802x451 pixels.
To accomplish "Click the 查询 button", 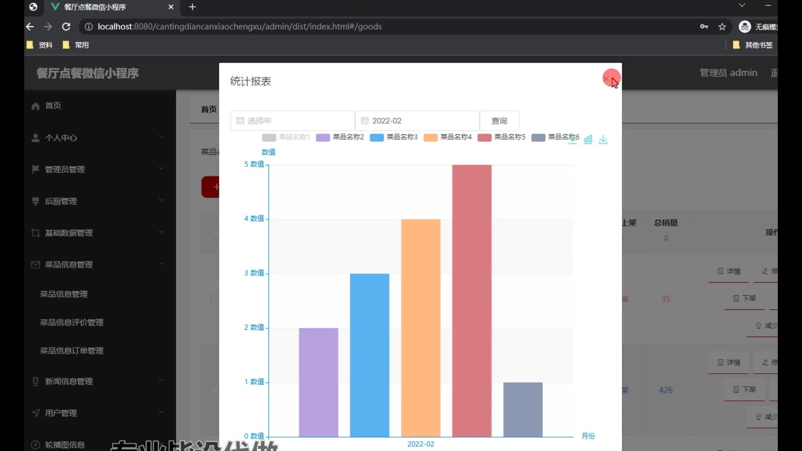I will 499,121.
